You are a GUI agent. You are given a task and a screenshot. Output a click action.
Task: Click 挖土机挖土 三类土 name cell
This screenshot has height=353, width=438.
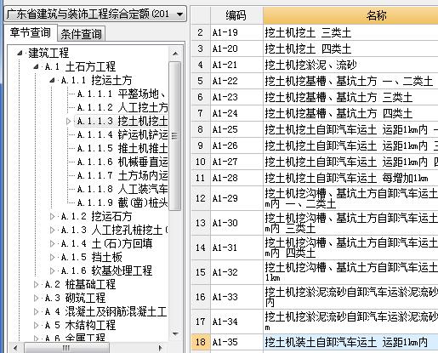pos(350,32)
